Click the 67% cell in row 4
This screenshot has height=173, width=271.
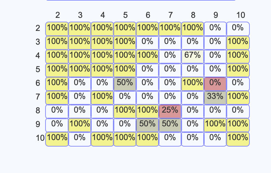[x=193, y=56]
